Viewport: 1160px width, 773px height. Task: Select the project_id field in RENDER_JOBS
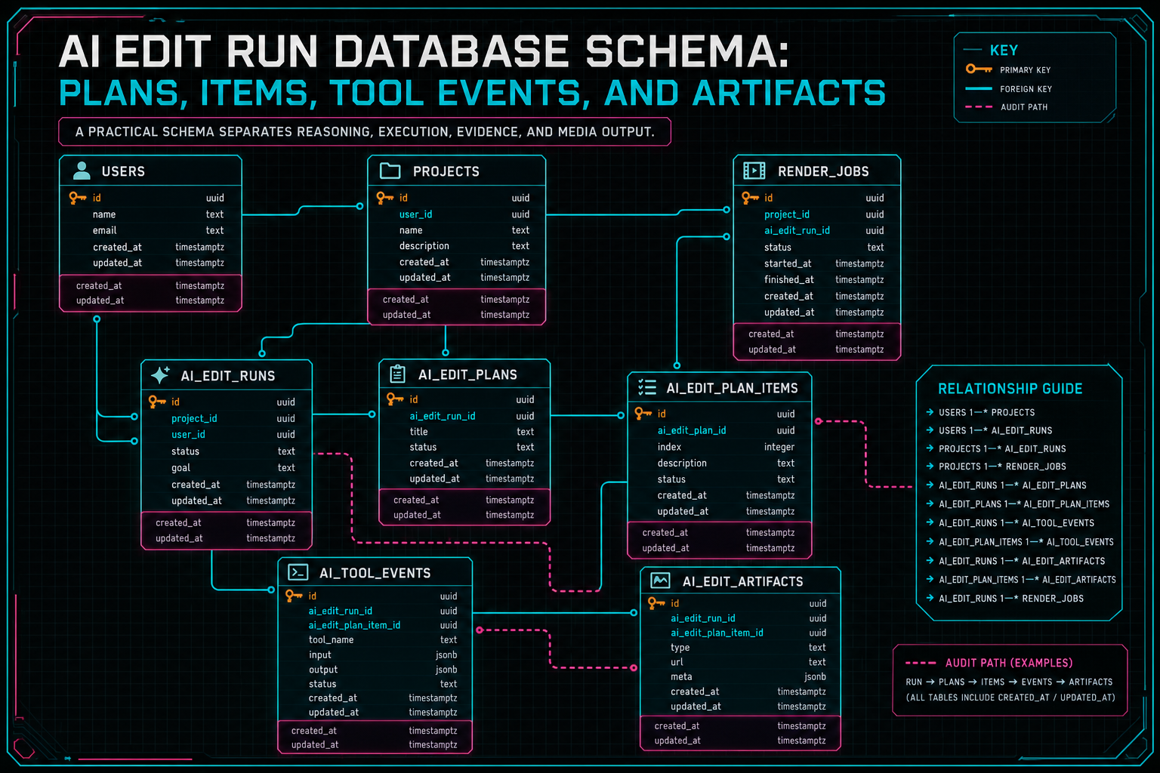click(x=787, y=214)
